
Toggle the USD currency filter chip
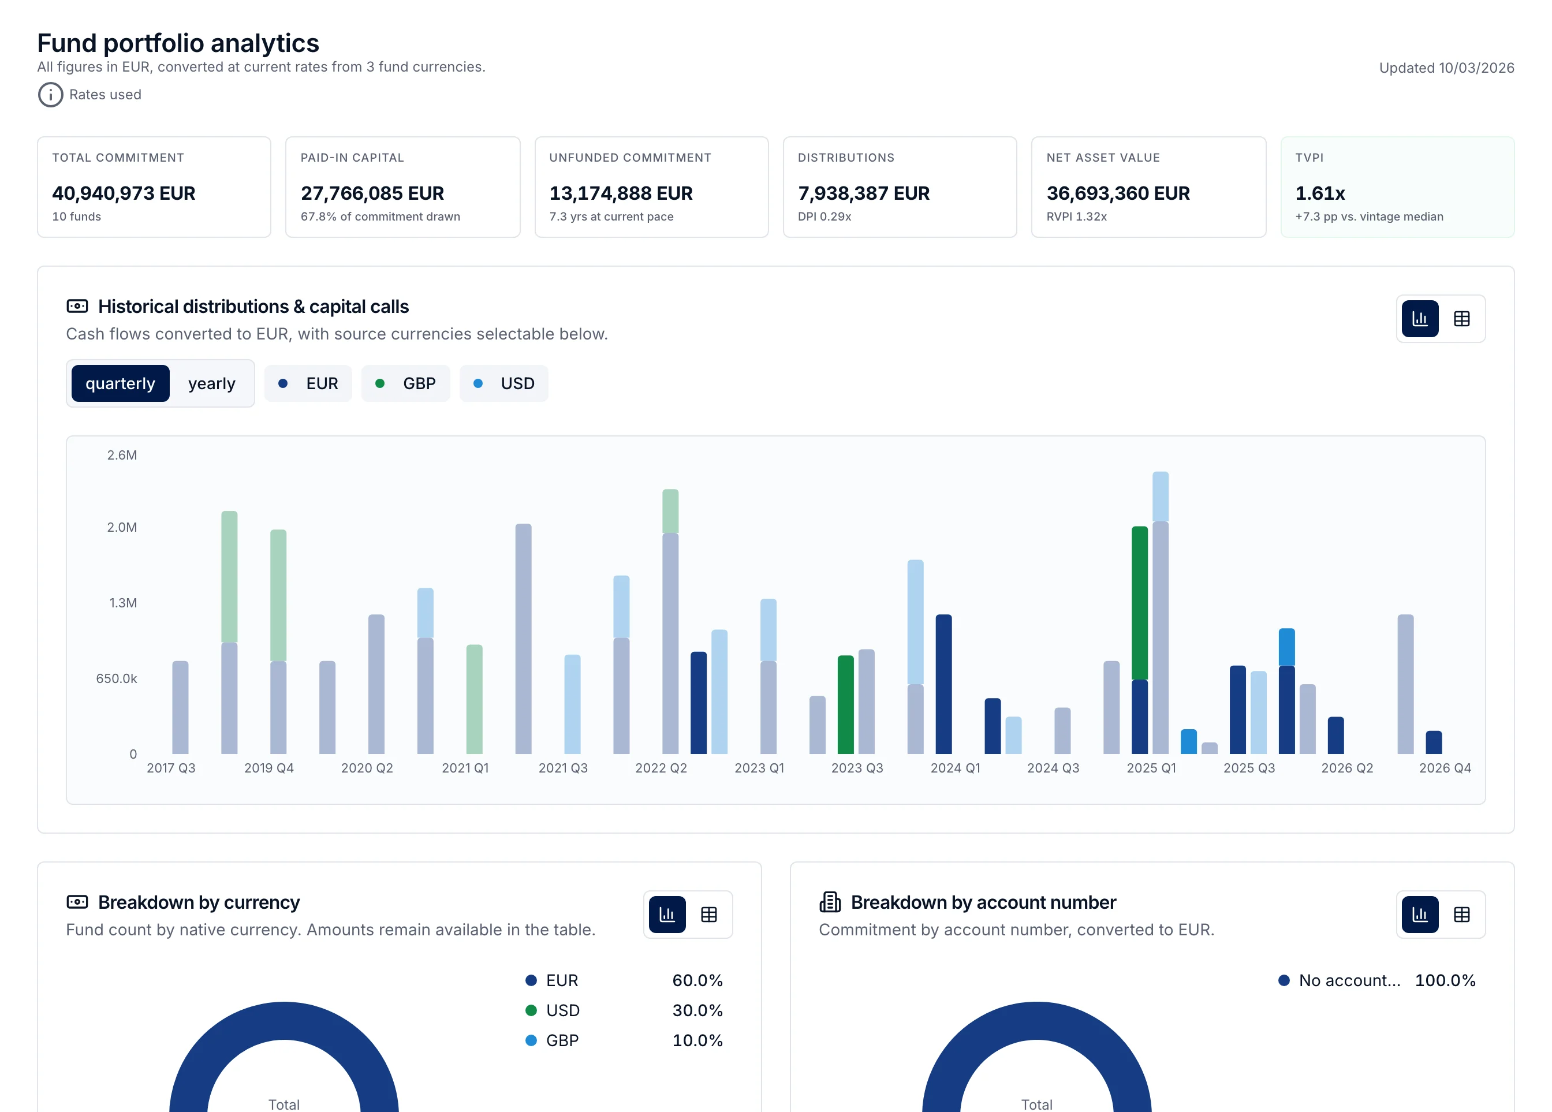click(503, 383)
